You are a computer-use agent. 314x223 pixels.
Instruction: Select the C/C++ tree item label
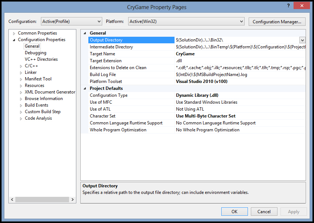(x=31, y=66)
